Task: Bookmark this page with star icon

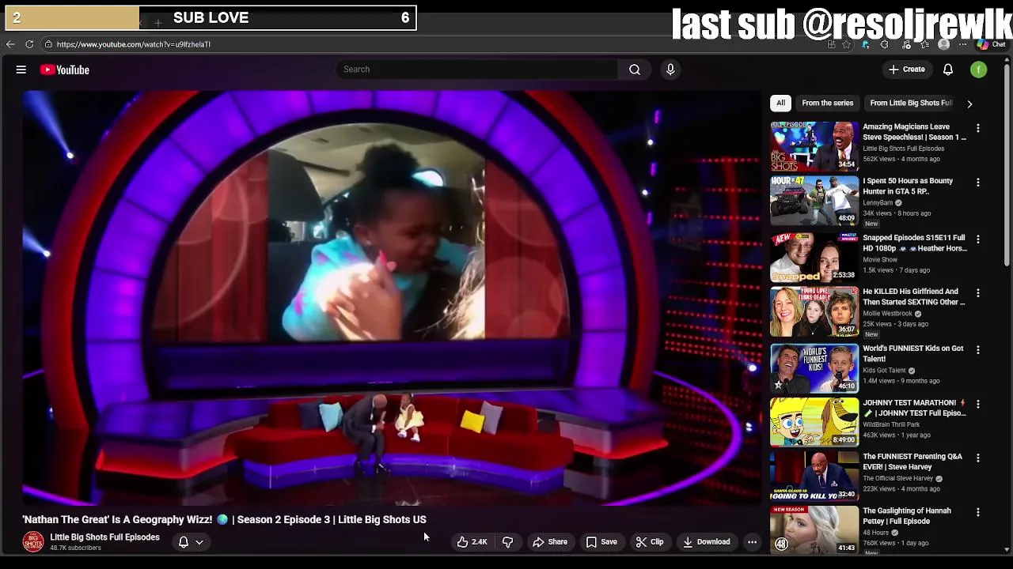Action: pyautogui.click(x=846, y=44)
